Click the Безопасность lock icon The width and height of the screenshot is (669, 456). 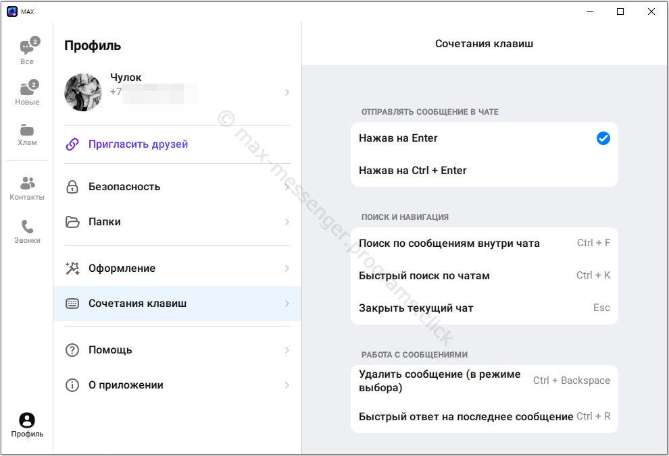pos(73,187)
